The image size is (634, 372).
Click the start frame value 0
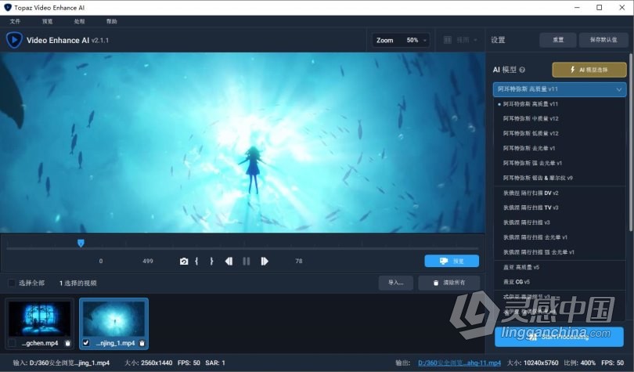click(101, 262)
